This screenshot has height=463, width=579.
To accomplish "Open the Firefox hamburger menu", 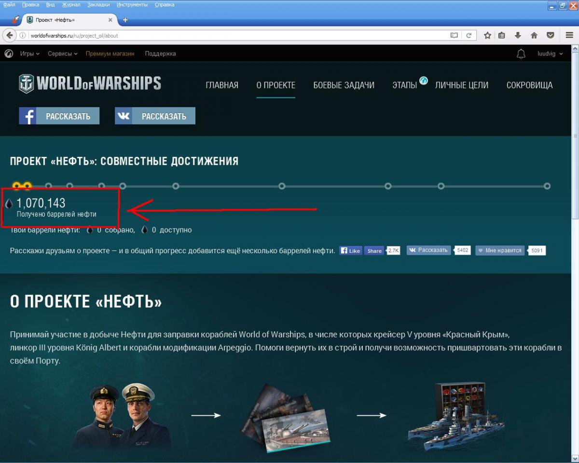I will tap(570, 35).
